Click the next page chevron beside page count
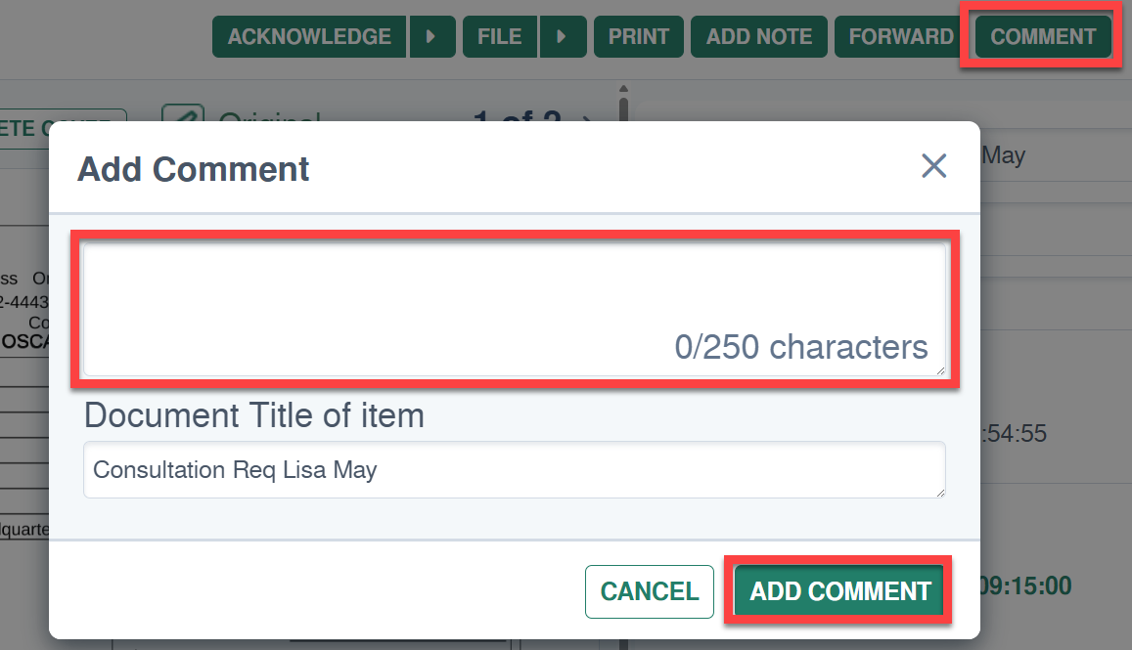Screen dimensions: 1132x650 (x=586, y=117)
